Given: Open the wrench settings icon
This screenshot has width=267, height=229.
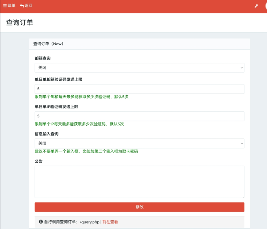Looking at the screenshot, I should click(256, 6).
